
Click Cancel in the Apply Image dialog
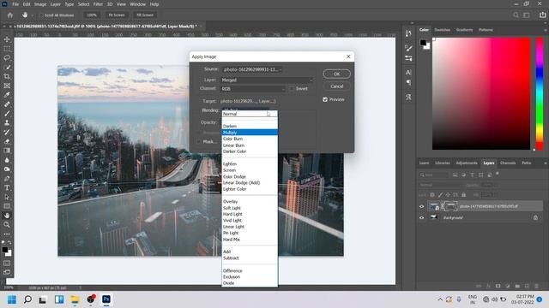[x=336, y=86]
